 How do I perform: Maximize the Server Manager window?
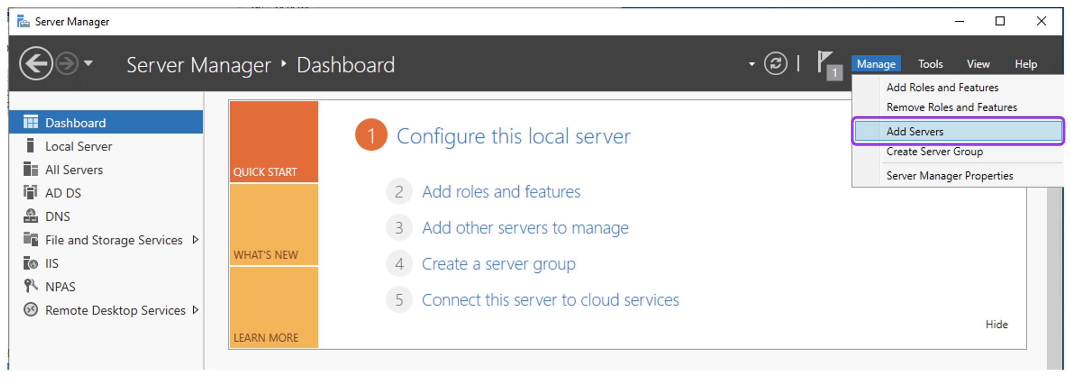1000,21
